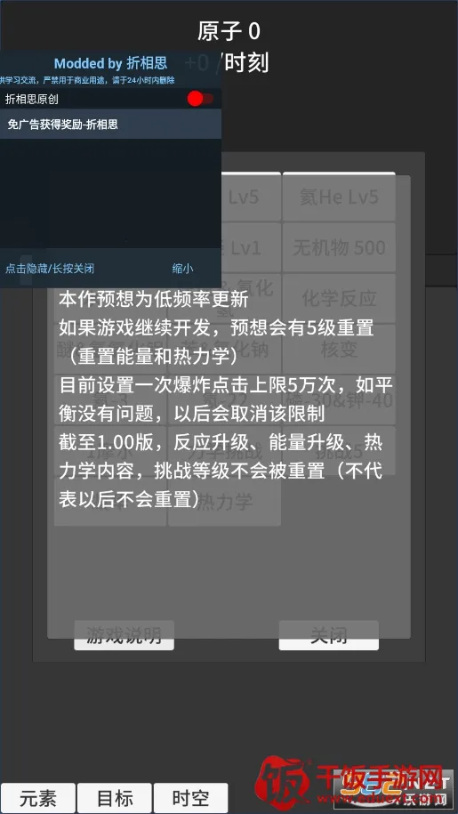
Task: Open the 无机物 500 cell
Action: click(339, 247)
